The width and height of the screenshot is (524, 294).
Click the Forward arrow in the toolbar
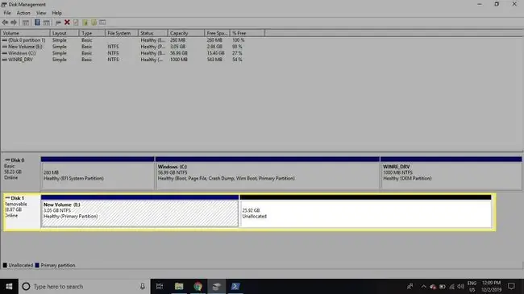(14, 23)
